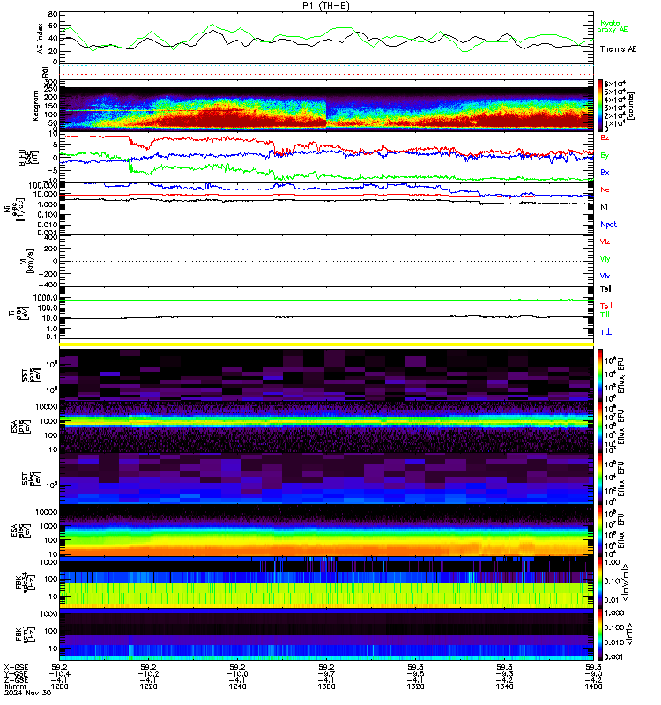Image resolution: width=661 pixels, height=705 pixels.
Task: Click the yellow bar above spectrograms
Action: [x=326, y=345]
